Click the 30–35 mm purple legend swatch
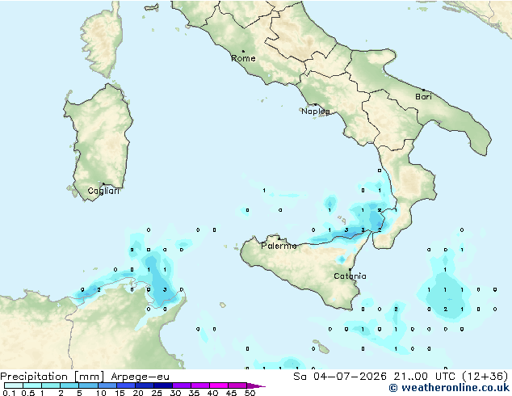Screen dimensions: 512x396 [181, 385]
